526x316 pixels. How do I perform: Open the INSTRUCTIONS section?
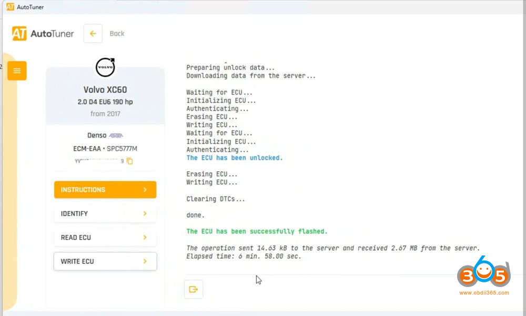pyautogui.click(x=105, y=190)
